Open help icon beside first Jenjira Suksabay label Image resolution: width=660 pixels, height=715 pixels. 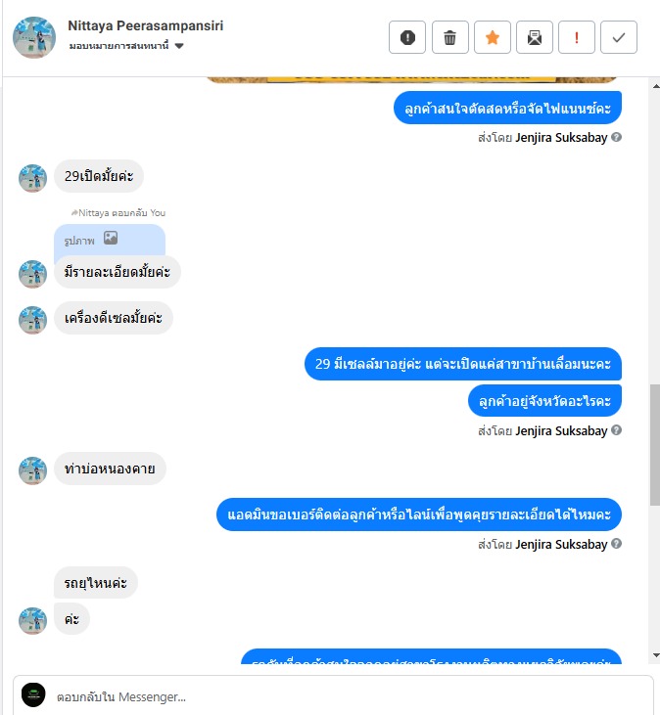(x=616, y=137)
